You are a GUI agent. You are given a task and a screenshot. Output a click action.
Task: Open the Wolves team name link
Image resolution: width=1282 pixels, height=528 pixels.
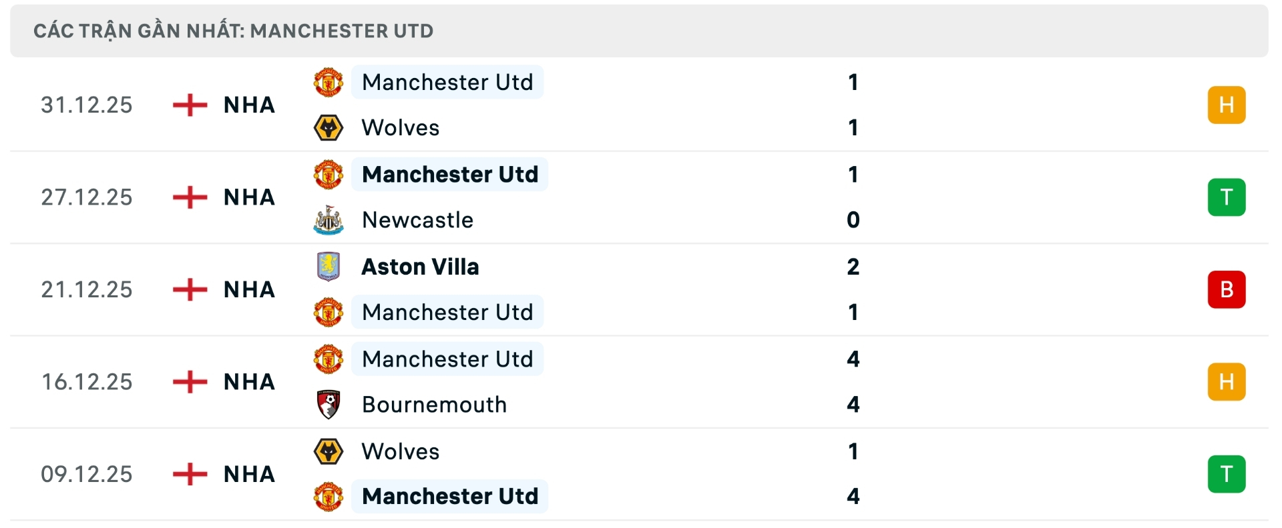pos(399,128)
